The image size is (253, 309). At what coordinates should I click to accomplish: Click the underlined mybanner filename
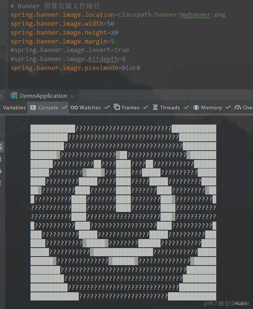[x=196, y=15]
